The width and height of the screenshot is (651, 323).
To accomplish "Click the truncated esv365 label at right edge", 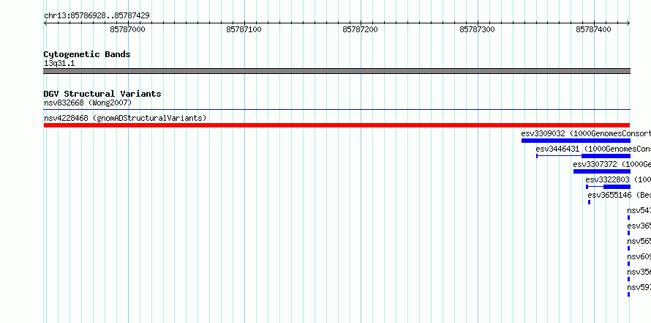I will [639, 226].
